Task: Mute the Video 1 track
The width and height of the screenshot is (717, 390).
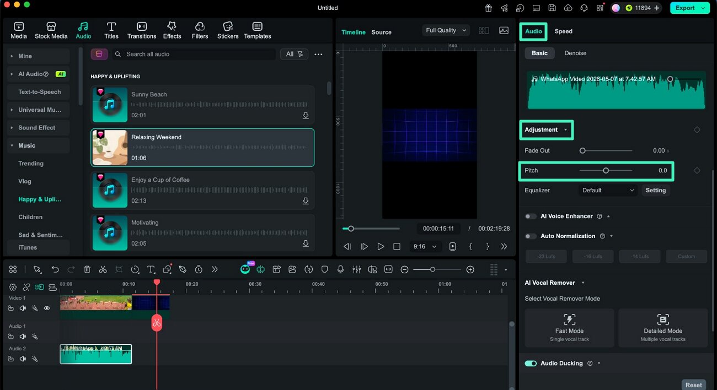Action: (x=23, y=308)
